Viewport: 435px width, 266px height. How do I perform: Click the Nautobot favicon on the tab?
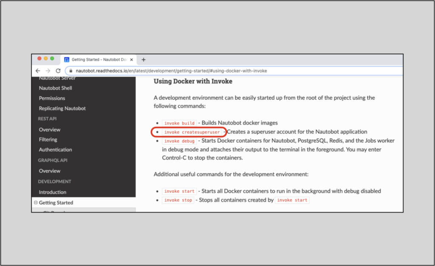coord(67,60)
